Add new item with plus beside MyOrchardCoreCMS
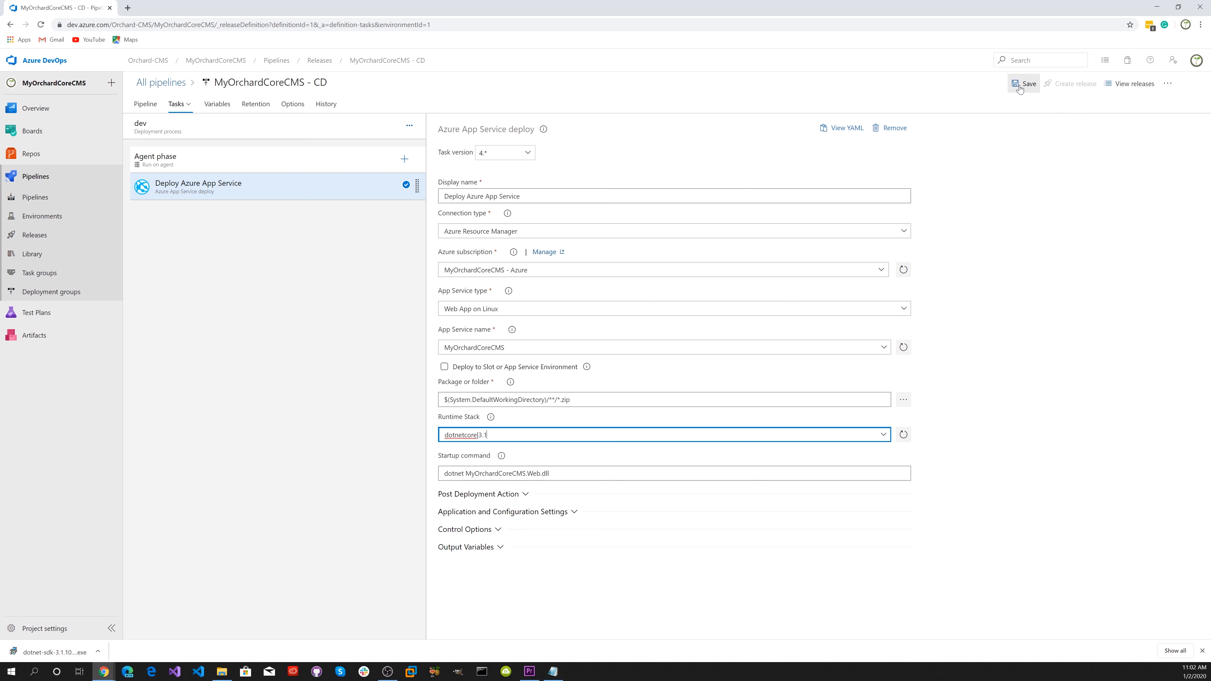The image size is (1211, 681). tap(111, 83)
